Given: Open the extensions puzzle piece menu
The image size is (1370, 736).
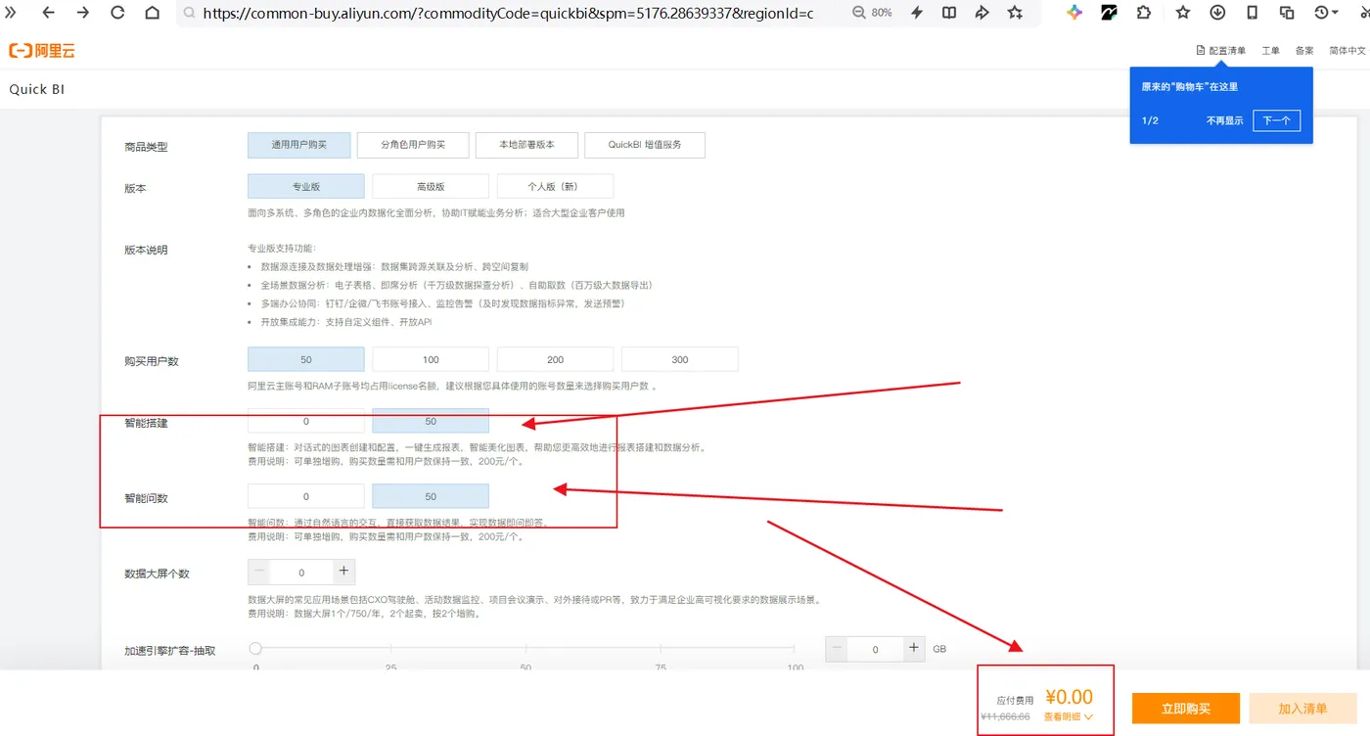Looking at the screenshot, I should [1144, 13].
